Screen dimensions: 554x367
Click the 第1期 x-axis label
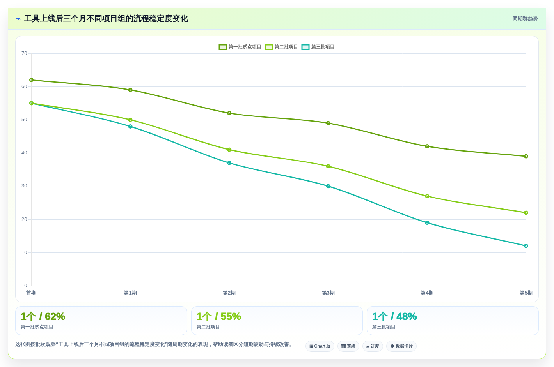click(130, 293)
